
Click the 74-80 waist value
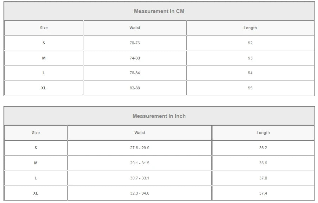pos(135,58)
